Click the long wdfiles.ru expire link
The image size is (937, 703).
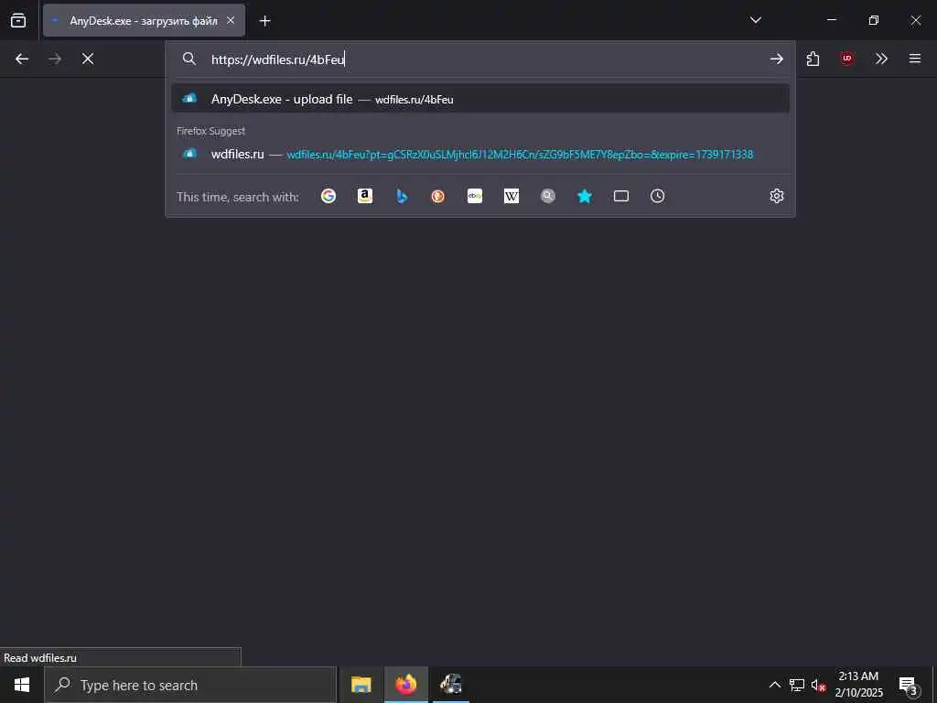click(520, 154)
